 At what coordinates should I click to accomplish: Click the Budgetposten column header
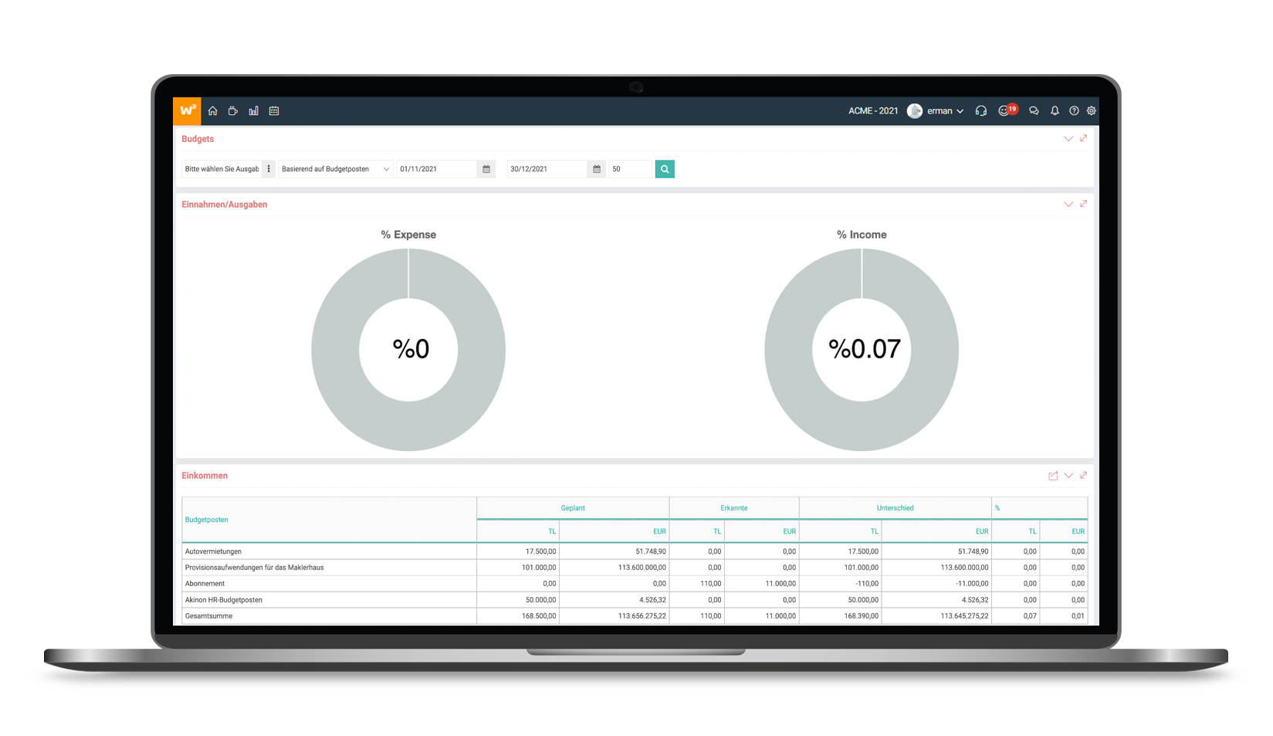coord(207,520)
